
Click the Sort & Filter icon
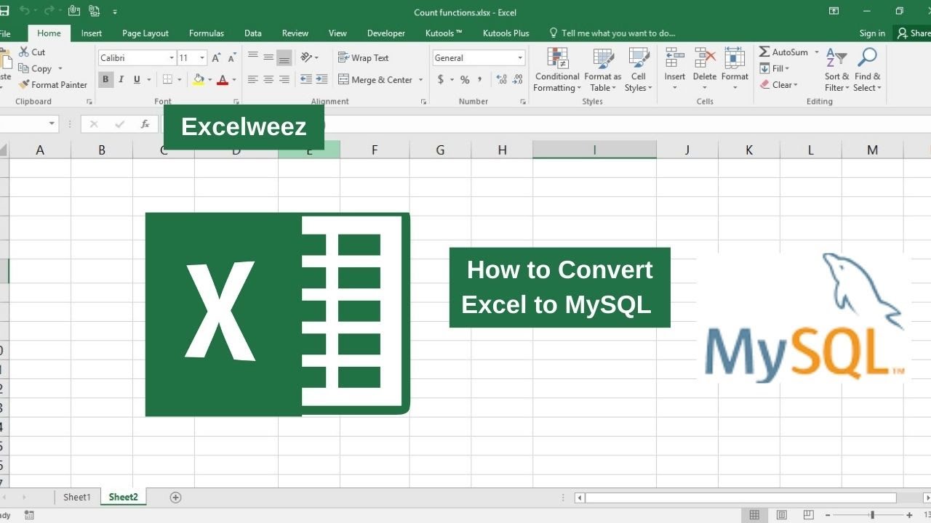836,60
